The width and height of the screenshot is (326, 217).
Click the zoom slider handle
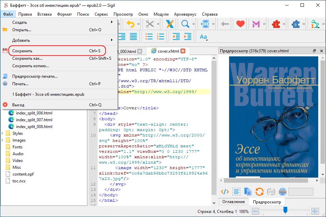(285, 210)
